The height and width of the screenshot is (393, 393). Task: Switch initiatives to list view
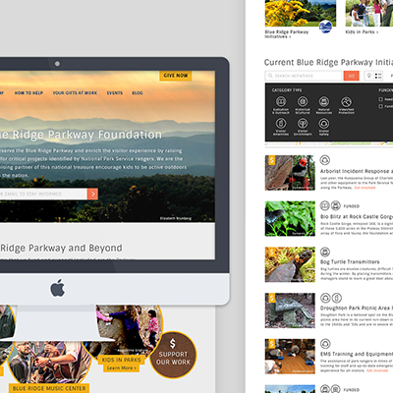pyautogui.click(x=378, y=76)
